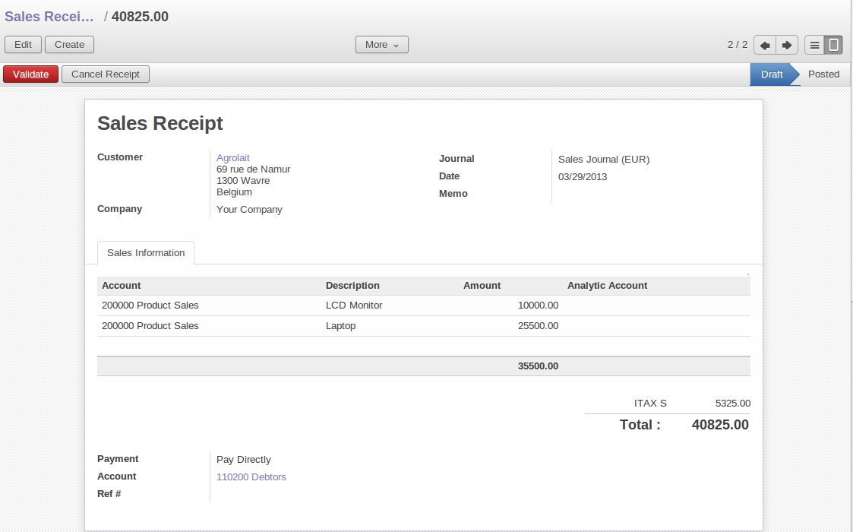Switch to list view icon
Image resolution: width=853 pixels, height=532 pixels.
tap(814, 45)
